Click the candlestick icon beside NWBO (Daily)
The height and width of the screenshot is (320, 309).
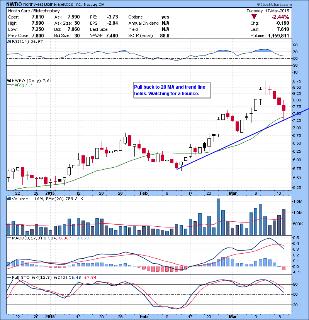pos(9,81)
